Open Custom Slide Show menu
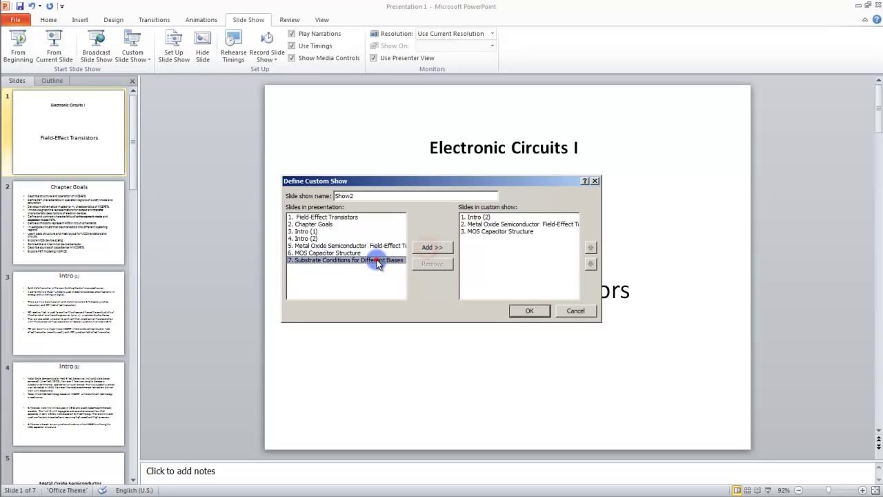Viewport: 883px width, 497px height. click(132, 46)
